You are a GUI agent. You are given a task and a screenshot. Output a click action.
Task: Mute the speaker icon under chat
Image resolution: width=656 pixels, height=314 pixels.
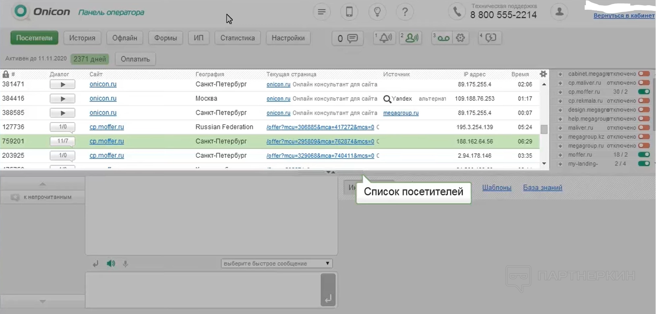(x=111, y=263)
